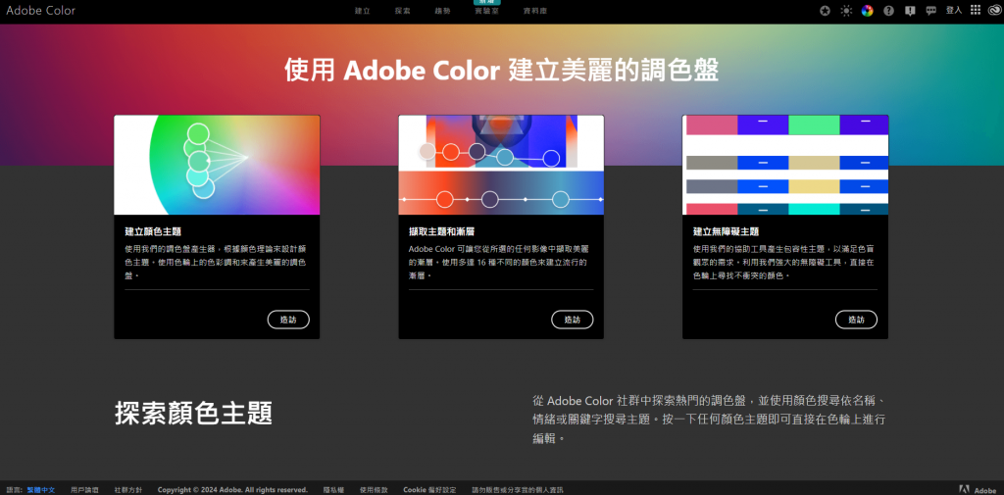1004x495 pixels.
Task: Click the color wheel icon in header
Action: click(x=868, y=10)
